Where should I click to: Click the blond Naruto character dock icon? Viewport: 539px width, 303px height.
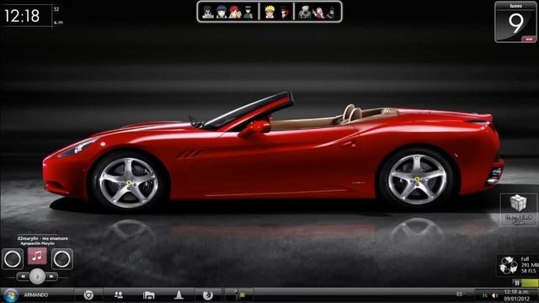click(269, 12)
